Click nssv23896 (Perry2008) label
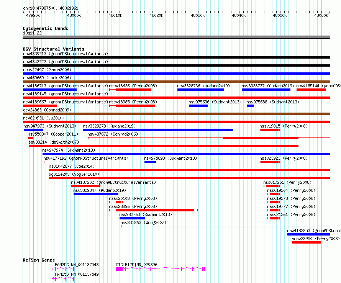The height and width of the screenshot is (283, 341). (133, 206)
